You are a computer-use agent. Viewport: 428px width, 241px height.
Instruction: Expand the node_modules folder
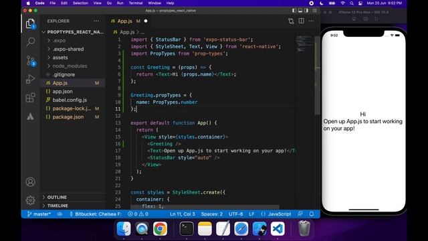[73, 66]
